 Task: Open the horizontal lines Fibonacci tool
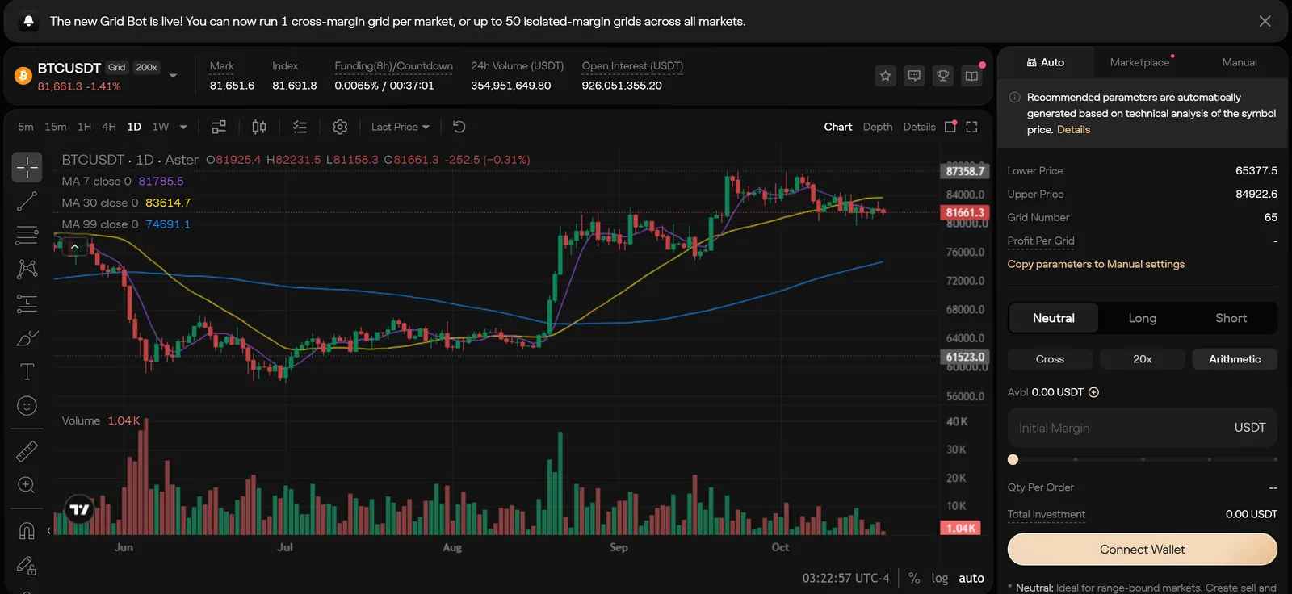point(27,236)
